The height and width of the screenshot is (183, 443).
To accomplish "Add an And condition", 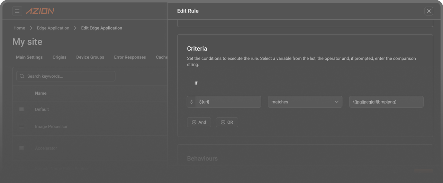I will click(199, 122).
